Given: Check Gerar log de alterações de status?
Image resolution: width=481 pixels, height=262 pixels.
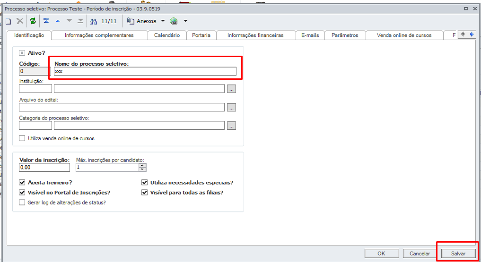Looking at the screenshot, I should pyautogui.click(x=22, y=203).
